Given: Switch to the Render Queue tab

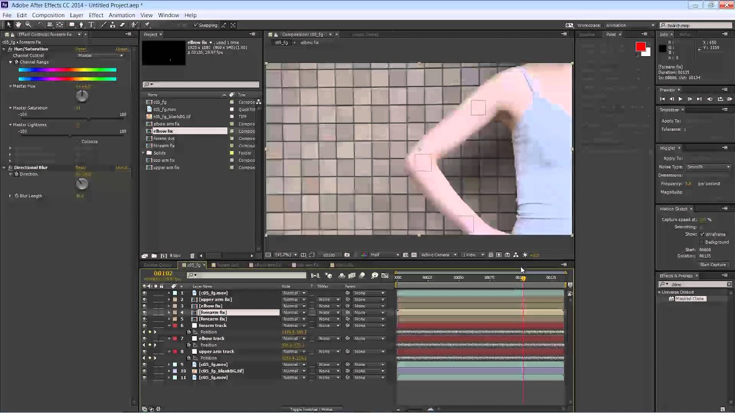Looking at the screenshot, I should coord(158,265).
